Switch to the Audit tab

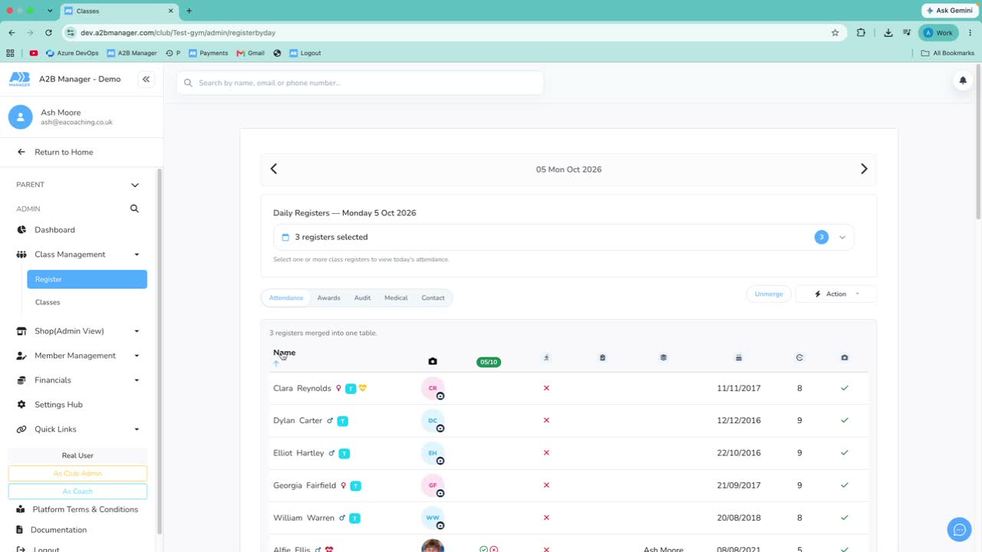tap(362, 297)
